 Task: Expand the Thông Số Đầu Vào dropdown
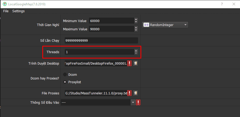[x=133, y=102]
